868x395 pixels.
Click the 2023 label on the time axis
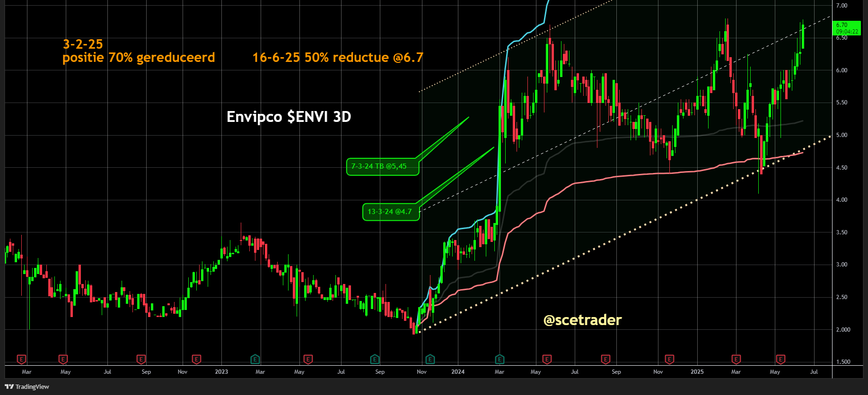221,372
